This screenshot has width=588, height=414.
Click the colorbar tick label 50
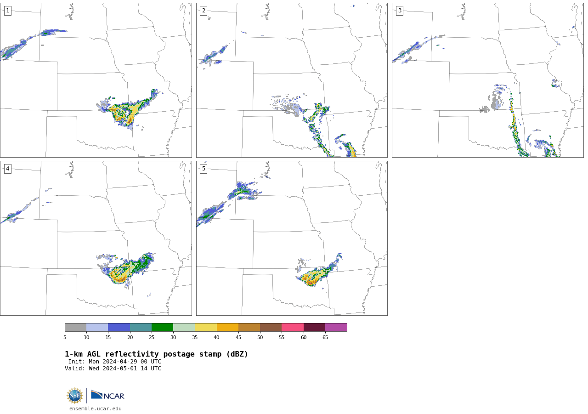click(260, 338)
